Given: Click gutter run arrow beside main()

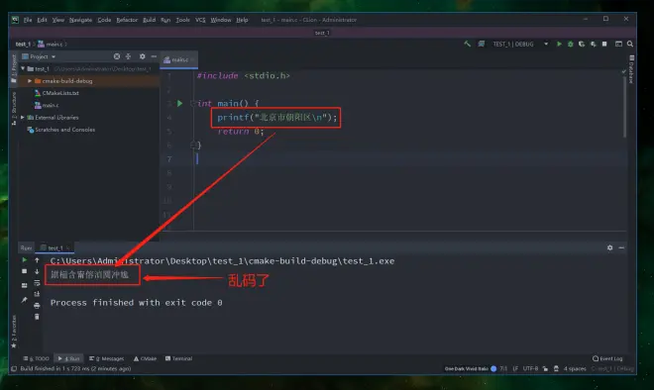Looking at the screenshot, I should click(179, 103).
